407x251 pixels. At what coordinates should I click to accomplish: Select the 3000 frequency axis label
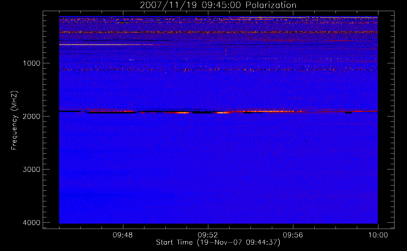point(31,169)
